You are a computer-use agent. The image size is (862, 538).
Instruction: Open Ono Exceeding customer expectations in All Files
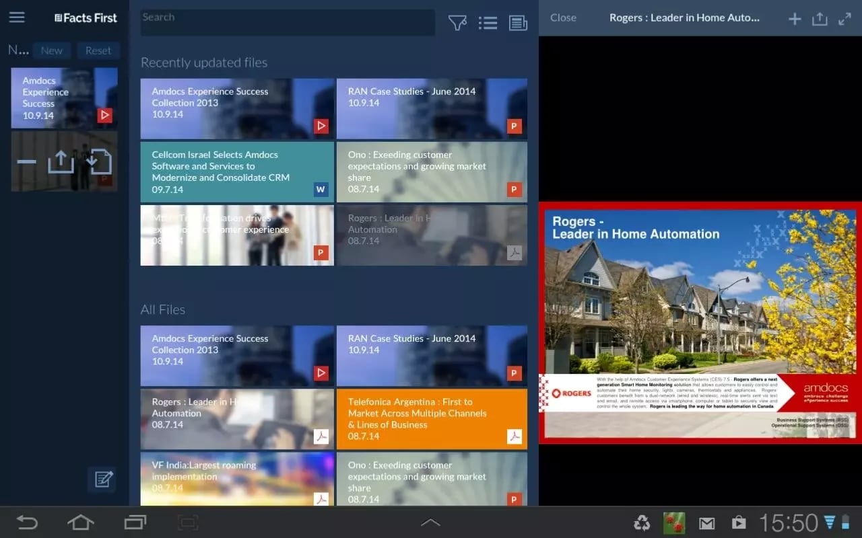tap(432, 479)
